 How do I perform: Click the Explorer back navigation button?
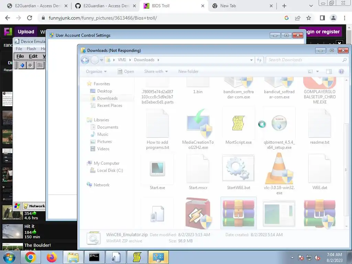click(x=85, y=60)
